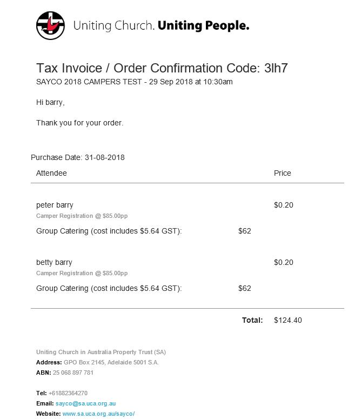
Task: Click the Uniting People bold slogan text
Action: pos(204,26)
